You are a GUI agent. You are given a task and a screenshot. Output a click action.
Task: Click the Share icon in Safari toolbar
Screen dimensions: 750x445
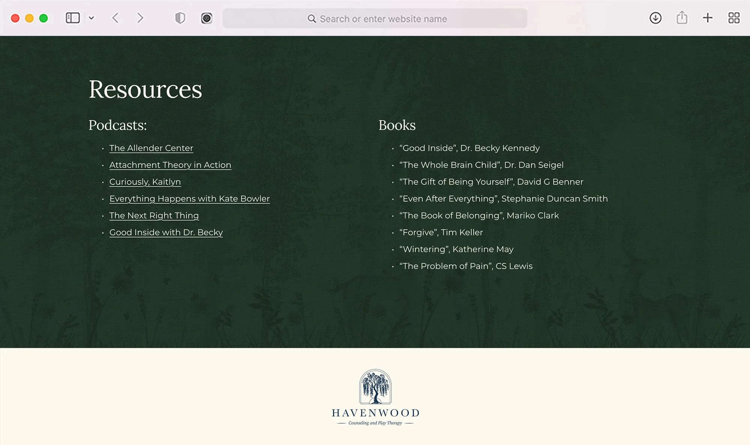click(x=681, y=18)
